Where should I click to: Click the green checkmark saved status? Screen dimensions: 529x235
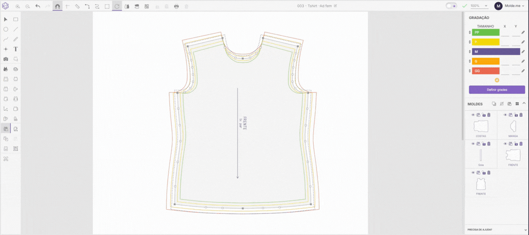coord(464,6)
